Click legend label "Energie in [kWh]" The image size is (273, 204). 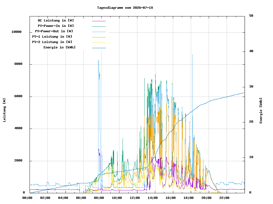click(59, 47)
